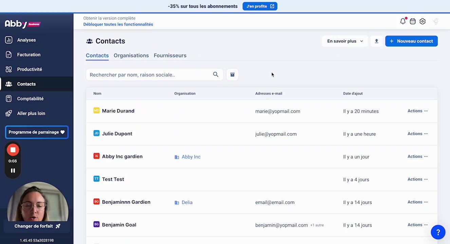Screen dimensions: 450x244
Task: Switch to the Organisations tab
Action: 131,56
